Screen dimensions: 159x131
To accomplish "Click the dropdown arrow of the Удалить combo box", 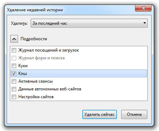I will (x=145, y=23).
